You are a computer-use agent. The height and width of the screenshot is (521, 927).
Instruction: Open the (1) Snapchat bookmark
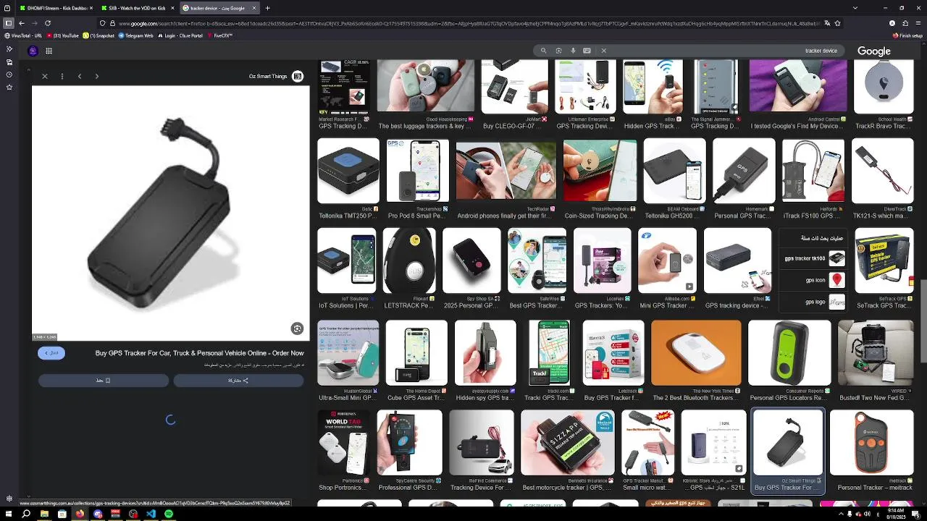coord(98,35)
